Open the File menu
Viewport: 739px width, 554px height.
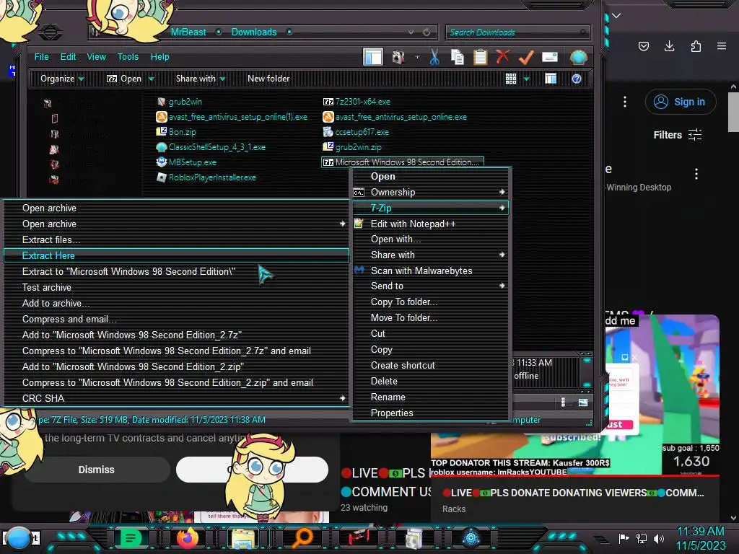click(41, 57)
